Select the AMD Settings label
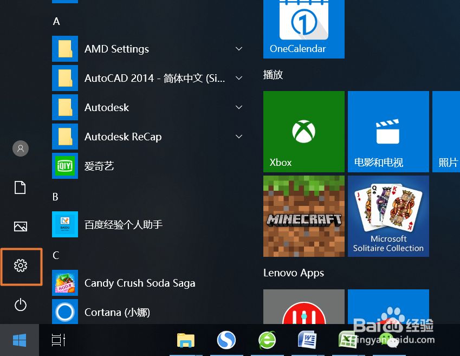460x356 pixels. (x=116, y=49)
